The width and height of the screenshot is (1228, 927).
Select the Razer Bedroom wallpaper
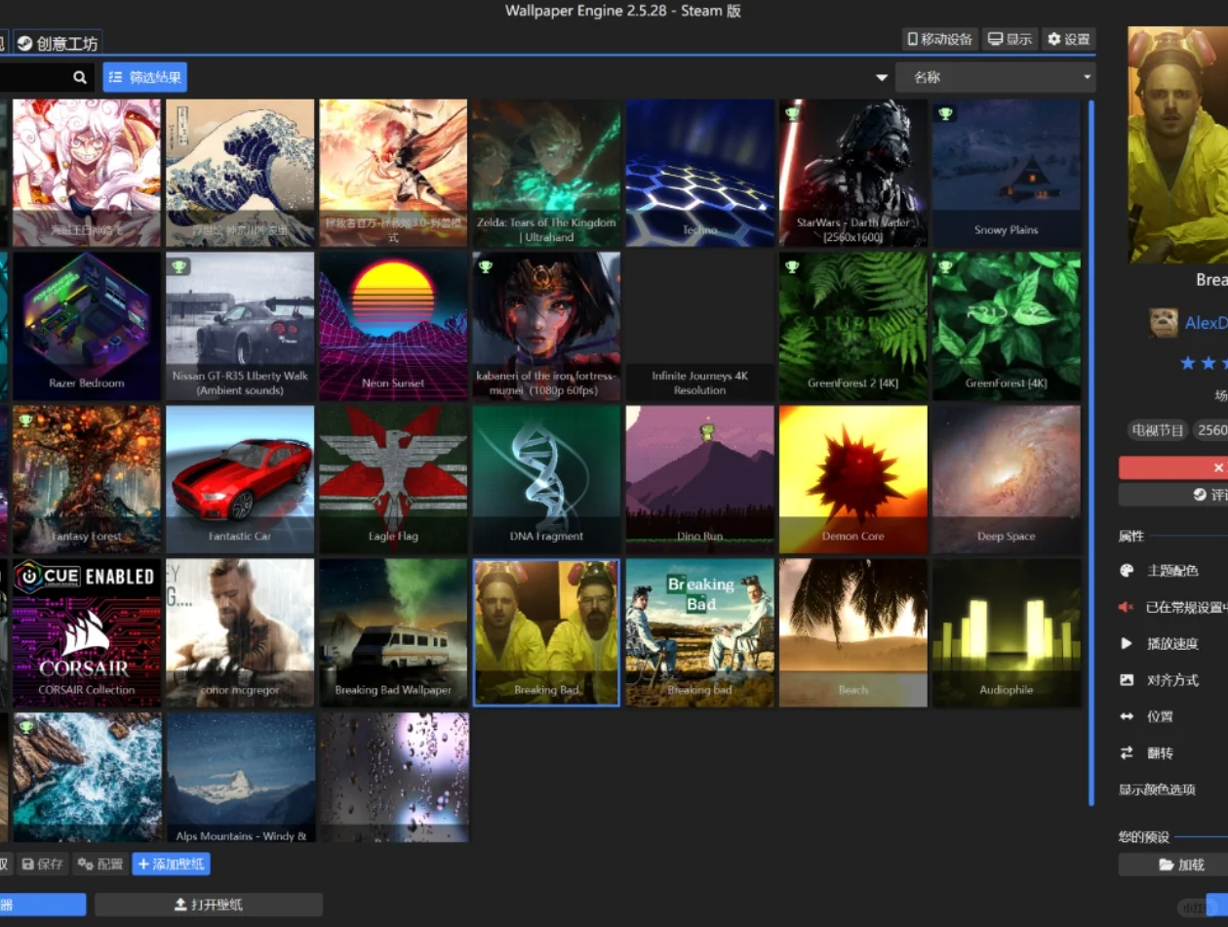[87, 326]
